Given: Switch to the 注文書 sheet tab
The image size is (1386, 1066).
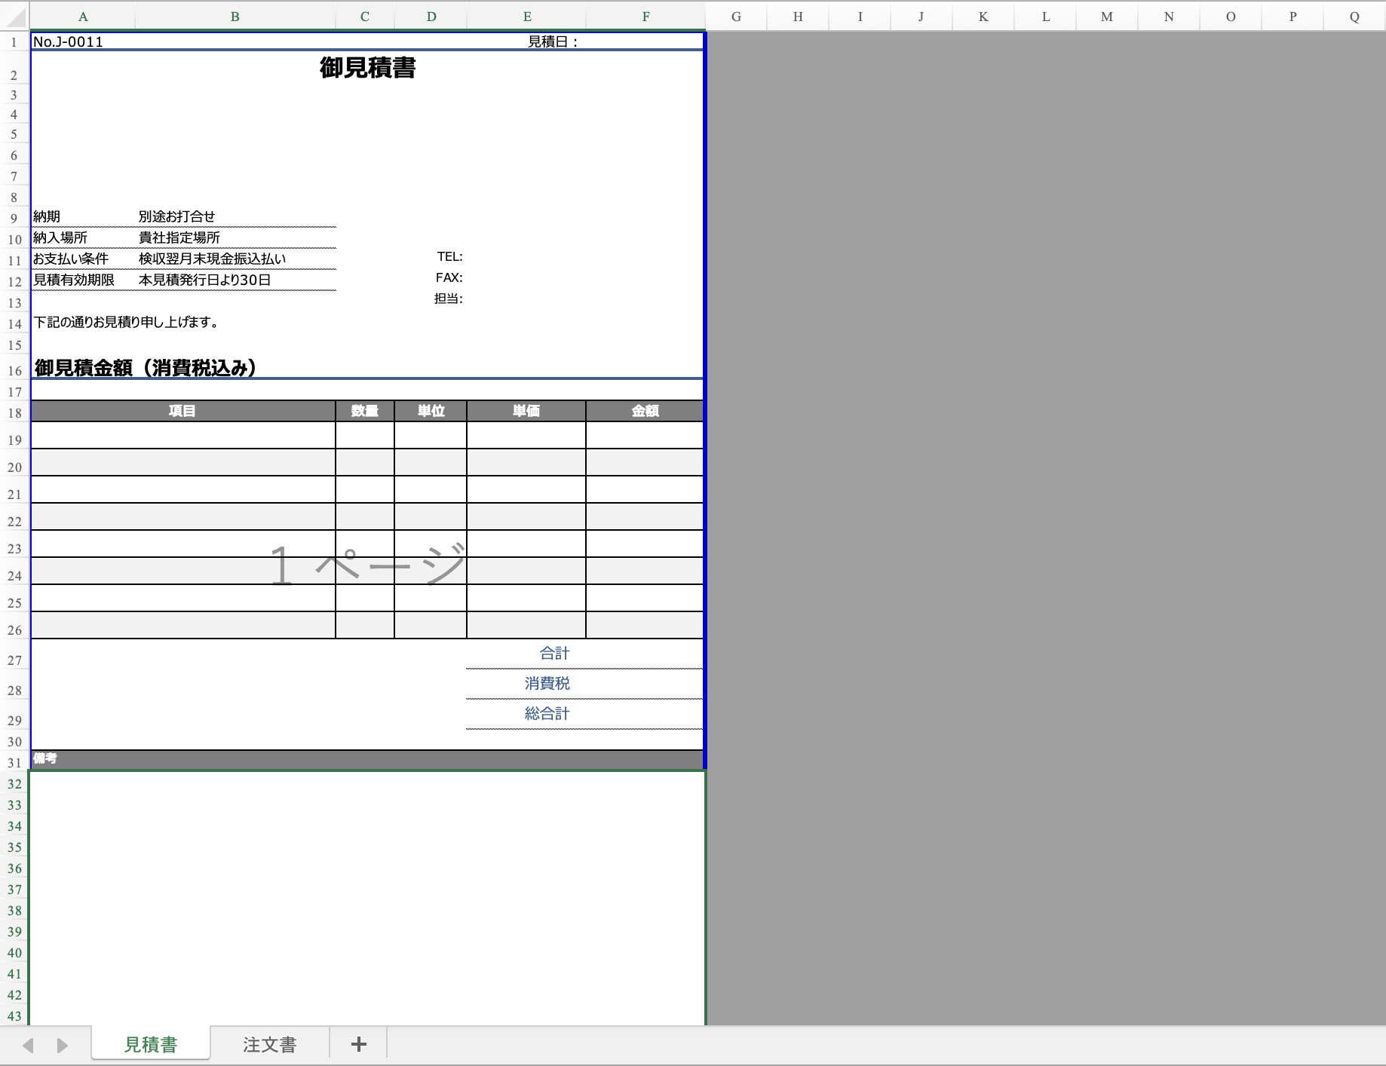Looking at the screenshot, I should coord(269,1044).
